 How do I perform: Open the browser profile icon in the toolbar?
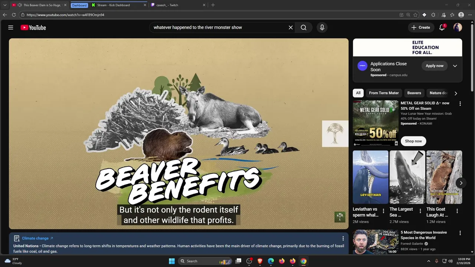point(461,15)
